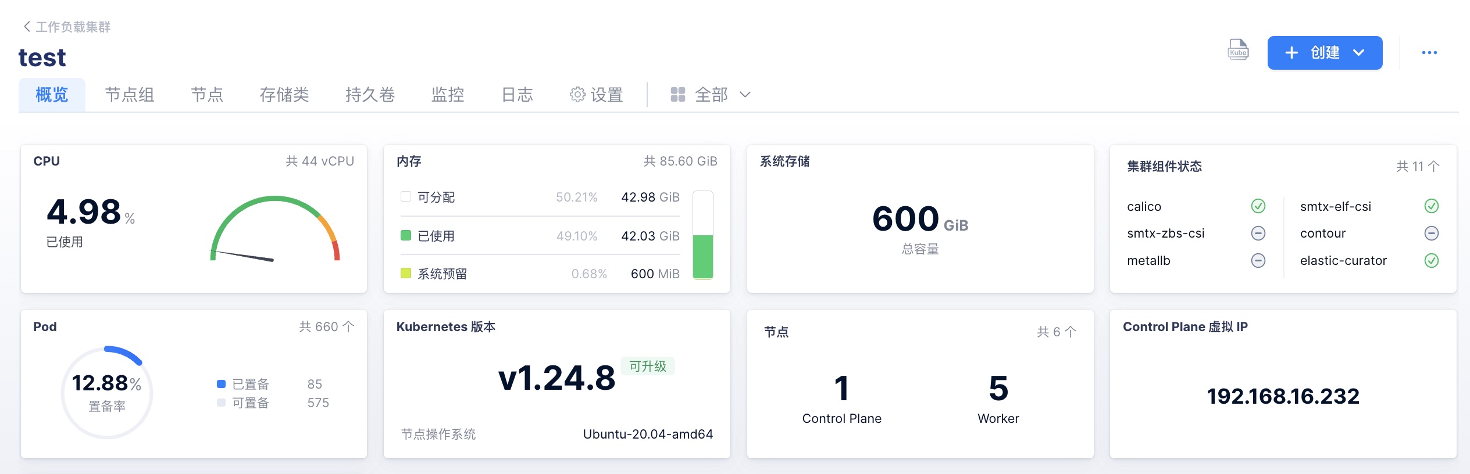Click the Worker node count 5
1470x474 pixels.
tap(998, 388)
